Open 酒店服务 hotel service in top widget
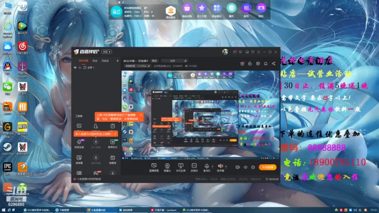Screen dimensions: 379x213 [x=171, y=12]
